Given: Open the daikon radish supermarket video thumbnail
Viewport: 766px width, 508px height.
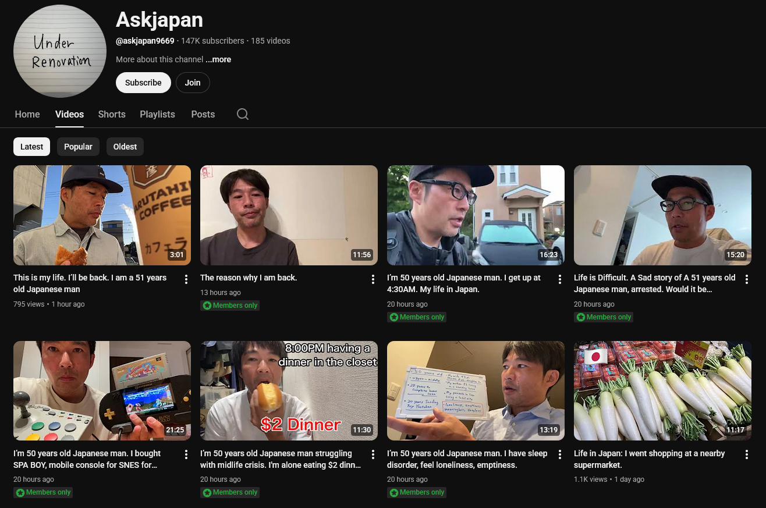Looking at the screenshot, I should tap(662, 390).
